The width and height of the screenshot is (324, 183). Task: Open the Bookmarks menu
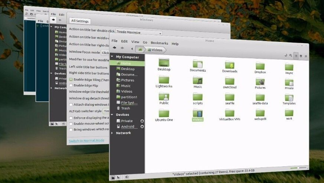(x=159, y=43)
